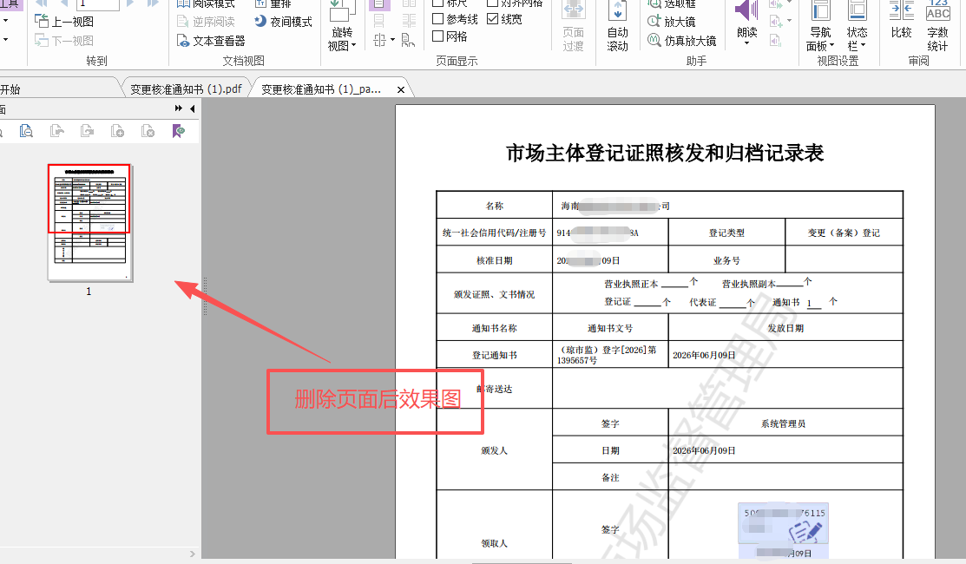Click the compare (比较) documents icon

901,11
